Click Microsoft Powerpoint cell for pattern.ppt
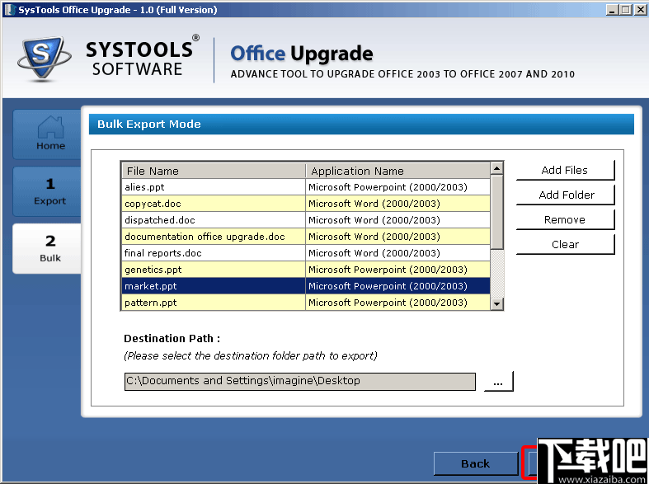Viewport: 649px width, 484px height. (x=397, y=303)
